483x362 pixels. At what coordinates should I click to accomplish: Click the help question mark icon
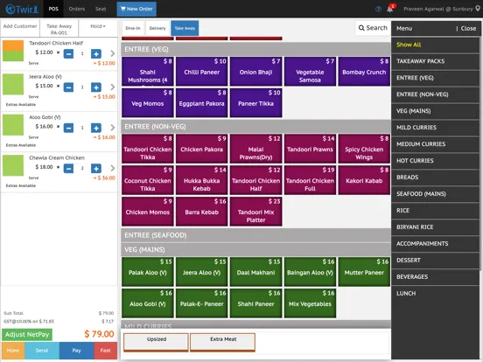coord(378,9)
